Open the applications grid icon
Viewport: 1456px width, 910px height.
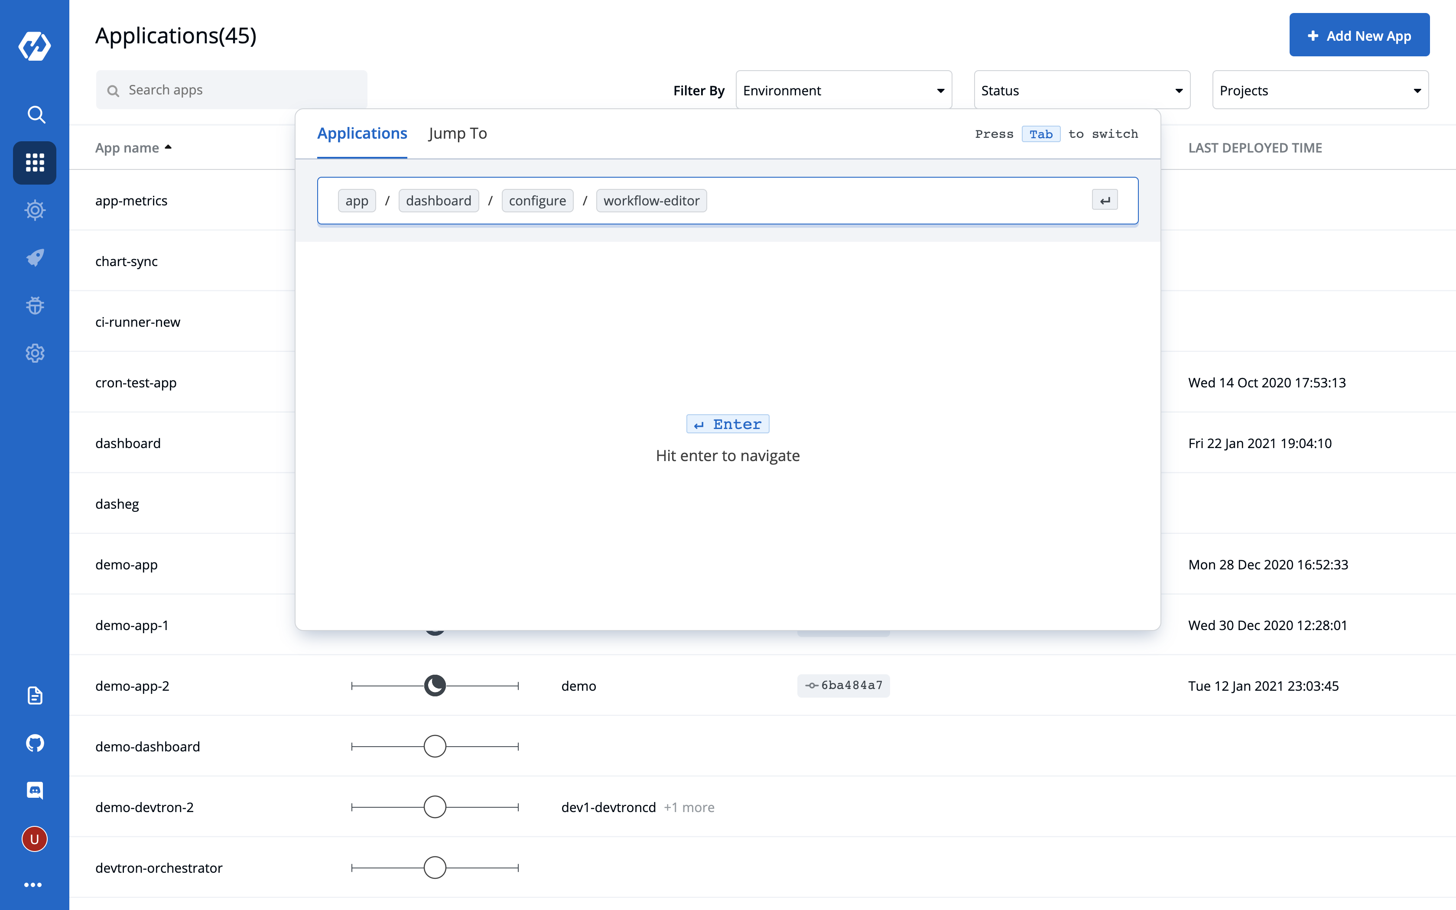click(35, 162)
